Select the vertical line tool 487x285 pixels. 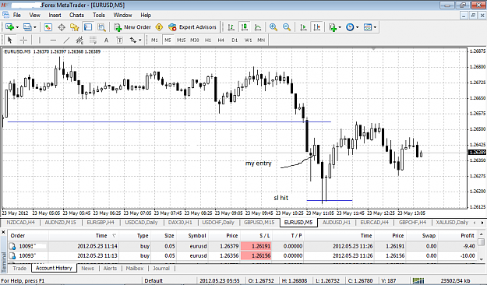[x=40, y=40]
